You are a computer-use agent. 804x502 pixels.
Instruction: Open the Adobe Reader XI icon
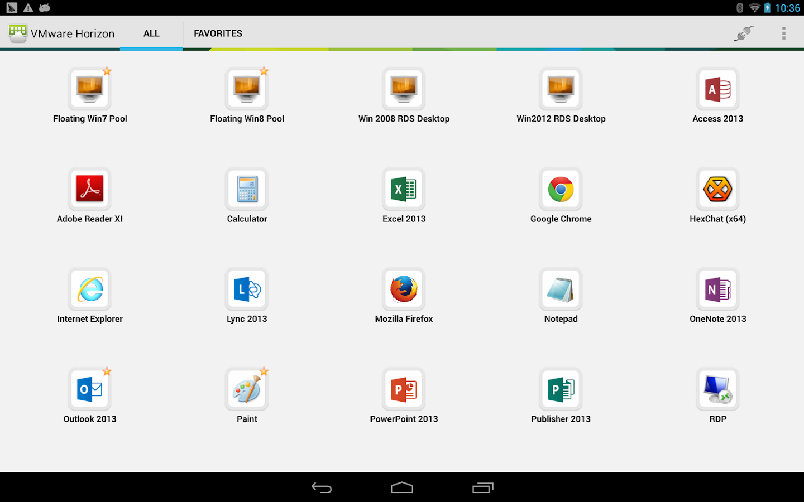(x=90, y=189)
